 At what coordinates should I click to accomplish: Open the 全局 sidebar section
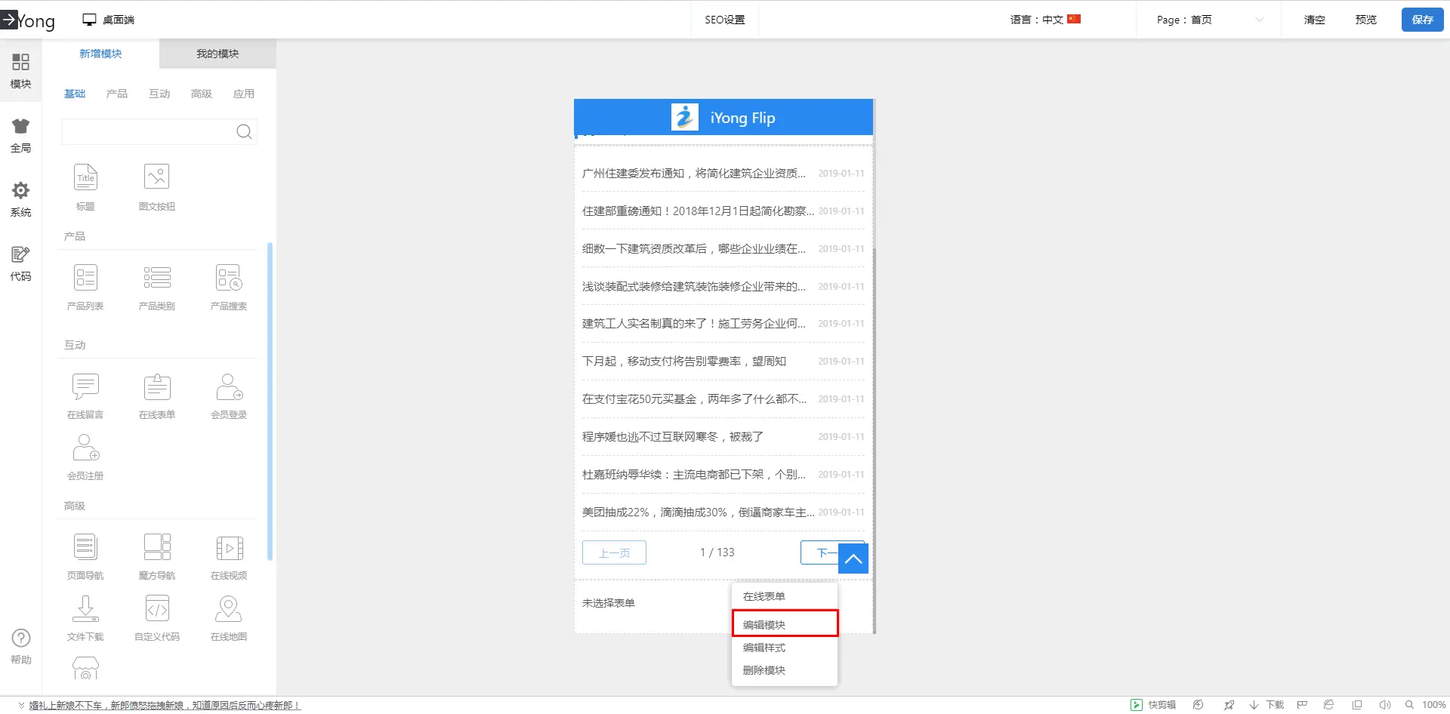click(x=20, y=135)
